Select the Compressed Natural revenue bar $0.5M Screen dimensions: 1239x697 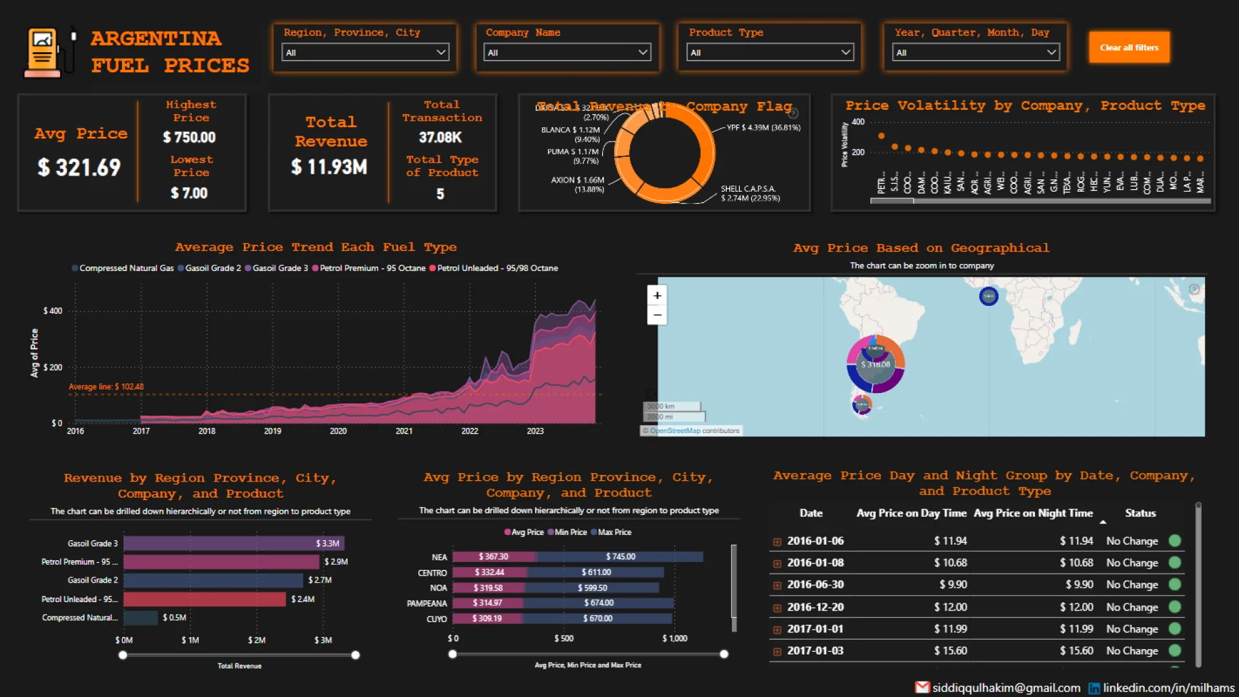(x=141, y=618)
